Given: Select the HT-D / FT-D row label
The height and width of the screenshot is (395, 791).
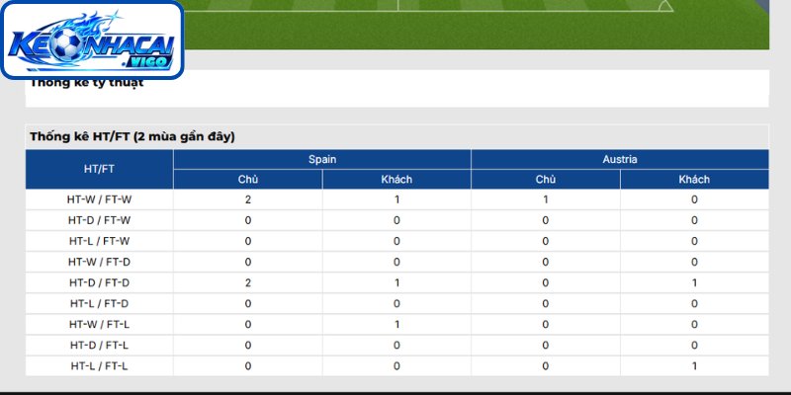Looking at the screenshot, I should (100, 283).
